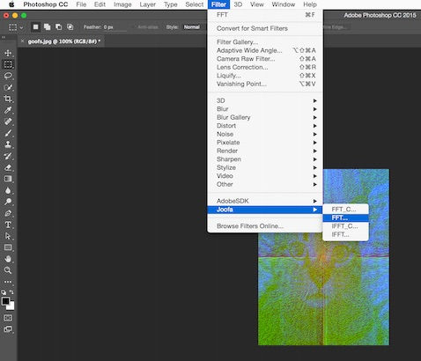This screenshot has height=361, width=421.
Task: Select the Path Selection tool
Action: pyautogui.click(x=8, y=236)
